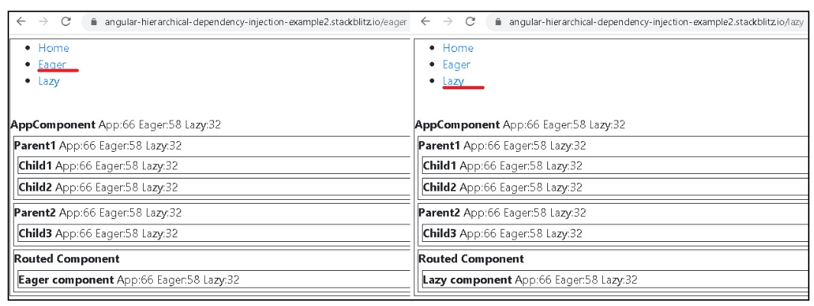Click the Parent1 row on the /lazy page
Screen dimensions: 814x306
coord(502,146)
